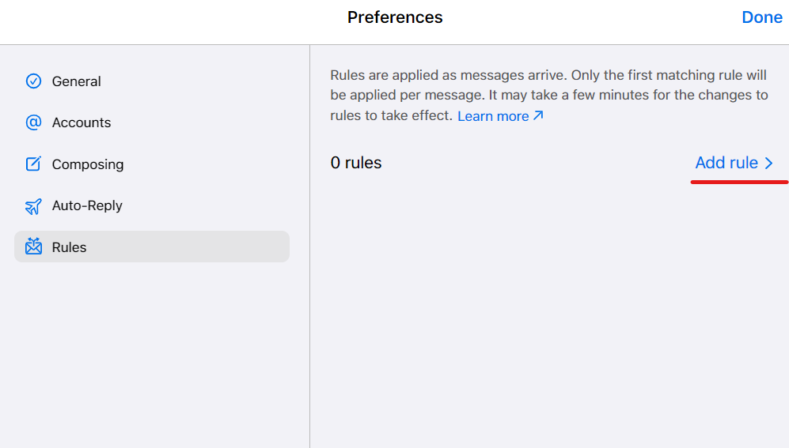
Task: Click the General checkmark circle icon
Action: tap(33, 81)
